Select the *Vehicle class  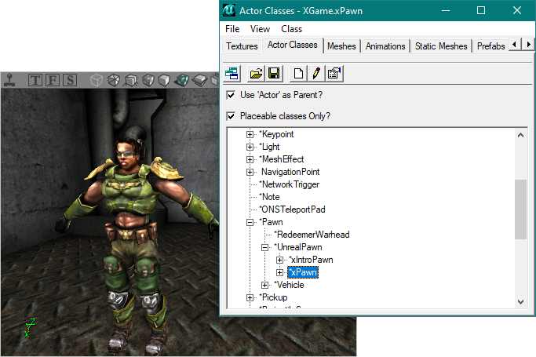pos(290,285)
